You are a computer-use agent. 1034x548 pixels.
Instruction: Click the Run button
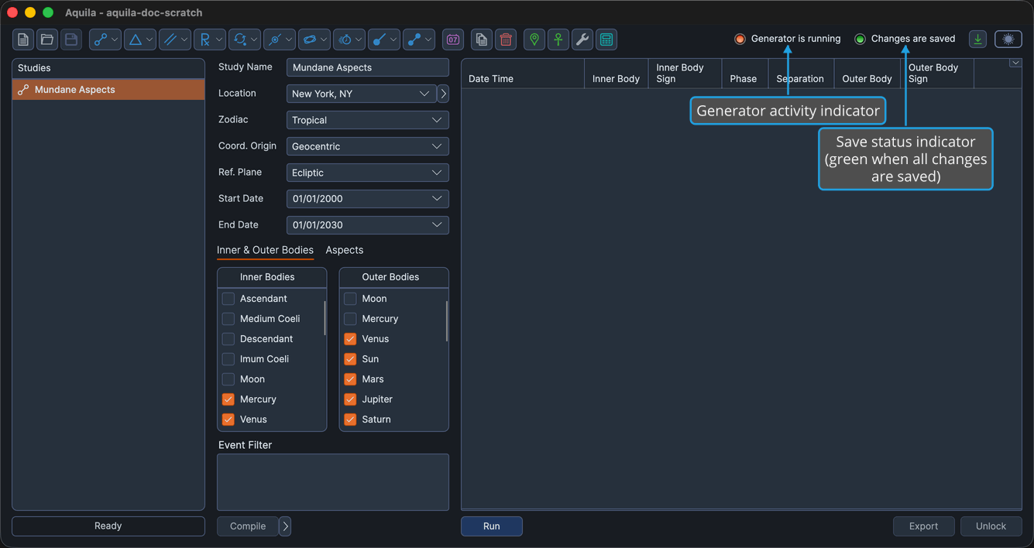[x=492, y=526]
